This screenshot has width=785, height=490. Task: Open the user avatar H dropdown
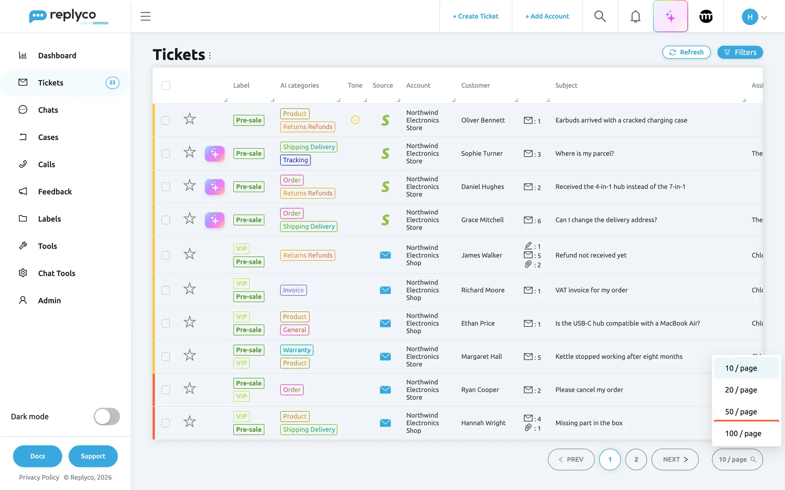pyautogui.click(x=754, y=17)
